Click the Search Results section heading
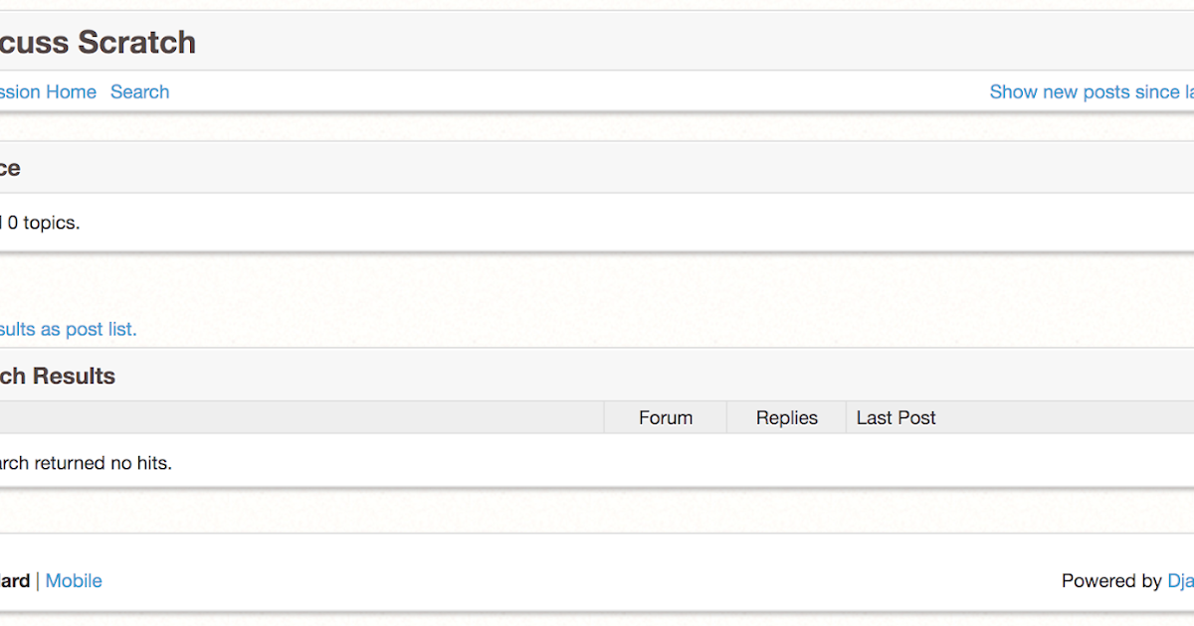 click(x=60, y=376)
